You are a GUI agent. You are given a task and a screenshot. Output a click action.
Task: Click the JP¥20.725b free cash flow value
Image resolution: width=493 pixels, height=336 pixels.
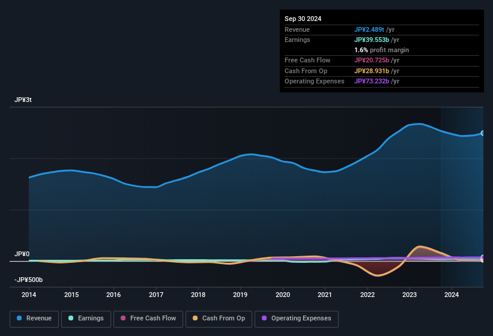coord(372,60)
